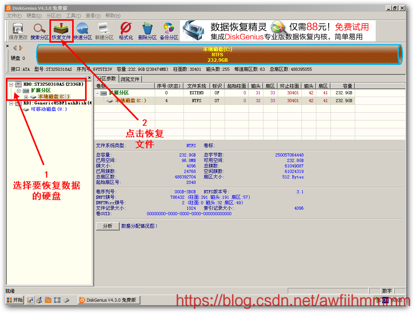Click the 数字 status bar indicator

pyautogui.click(x=387, y=291)
